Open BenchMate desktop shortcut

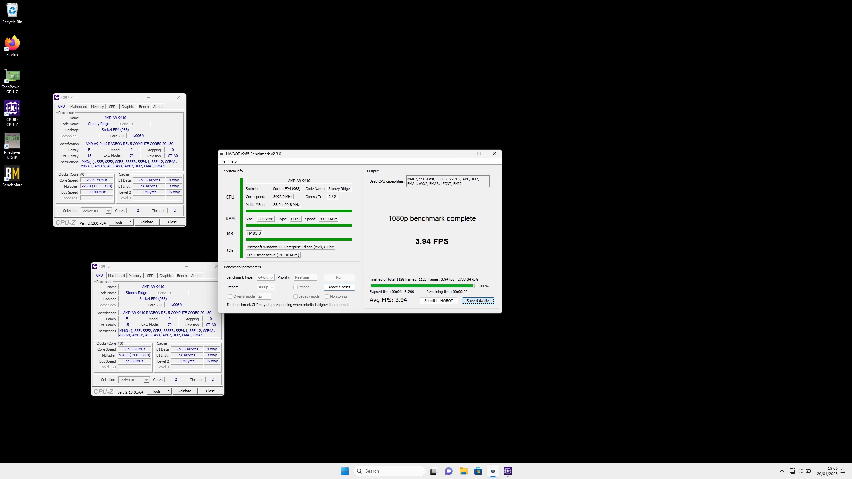(x=12, y=177)
